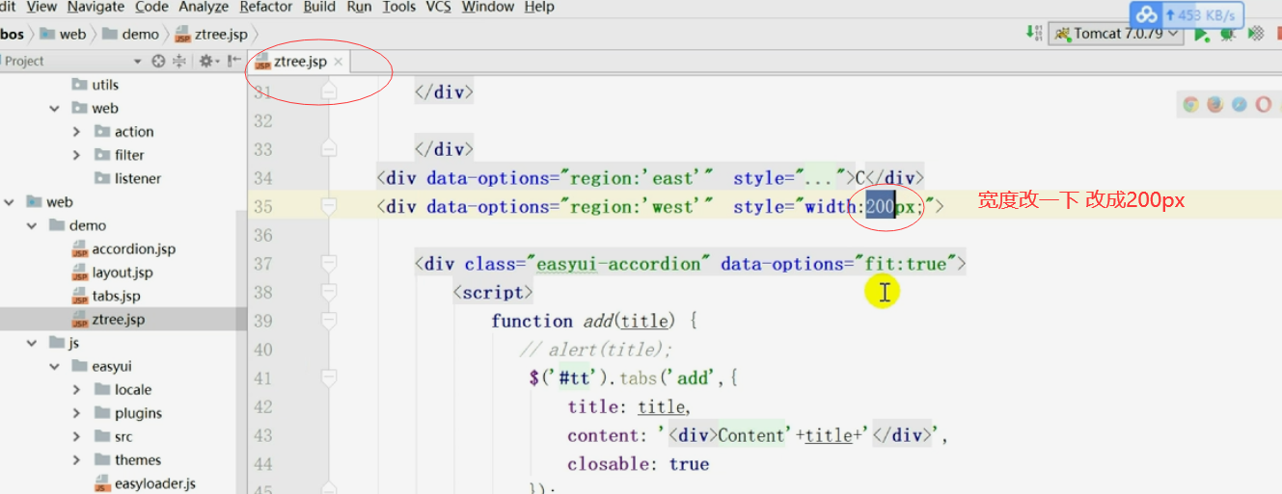Close the ztree.jsp editor tab
The image size is (1282, 494).
[338, 62]
